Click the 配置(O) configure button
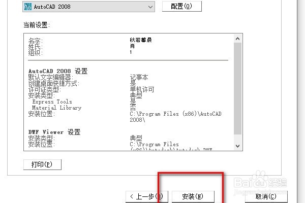The width and height of the screenshot is (305, 203). tap(182, 7)
